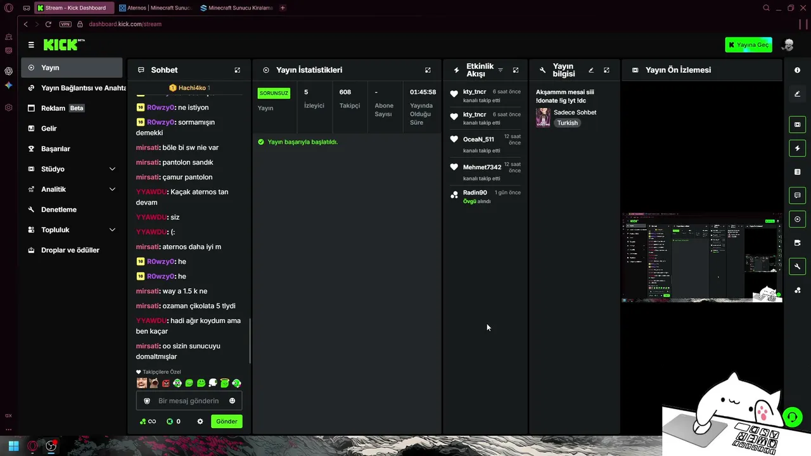Switch to Minecraft Sunucu Kiralama tab
The height and width of the screenshot is (456, 811).
point(236,8)
